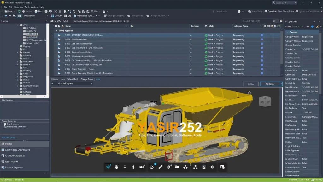Open the File menu
This screenshot has width=323, height=182.
pyautogui.click(x=6, y=7)
